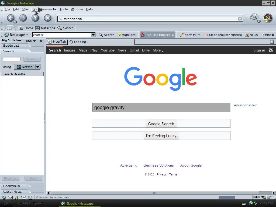Open the URL bar history dropdown
The height and width of the screenshot is (207, 276).
[240, 19]
